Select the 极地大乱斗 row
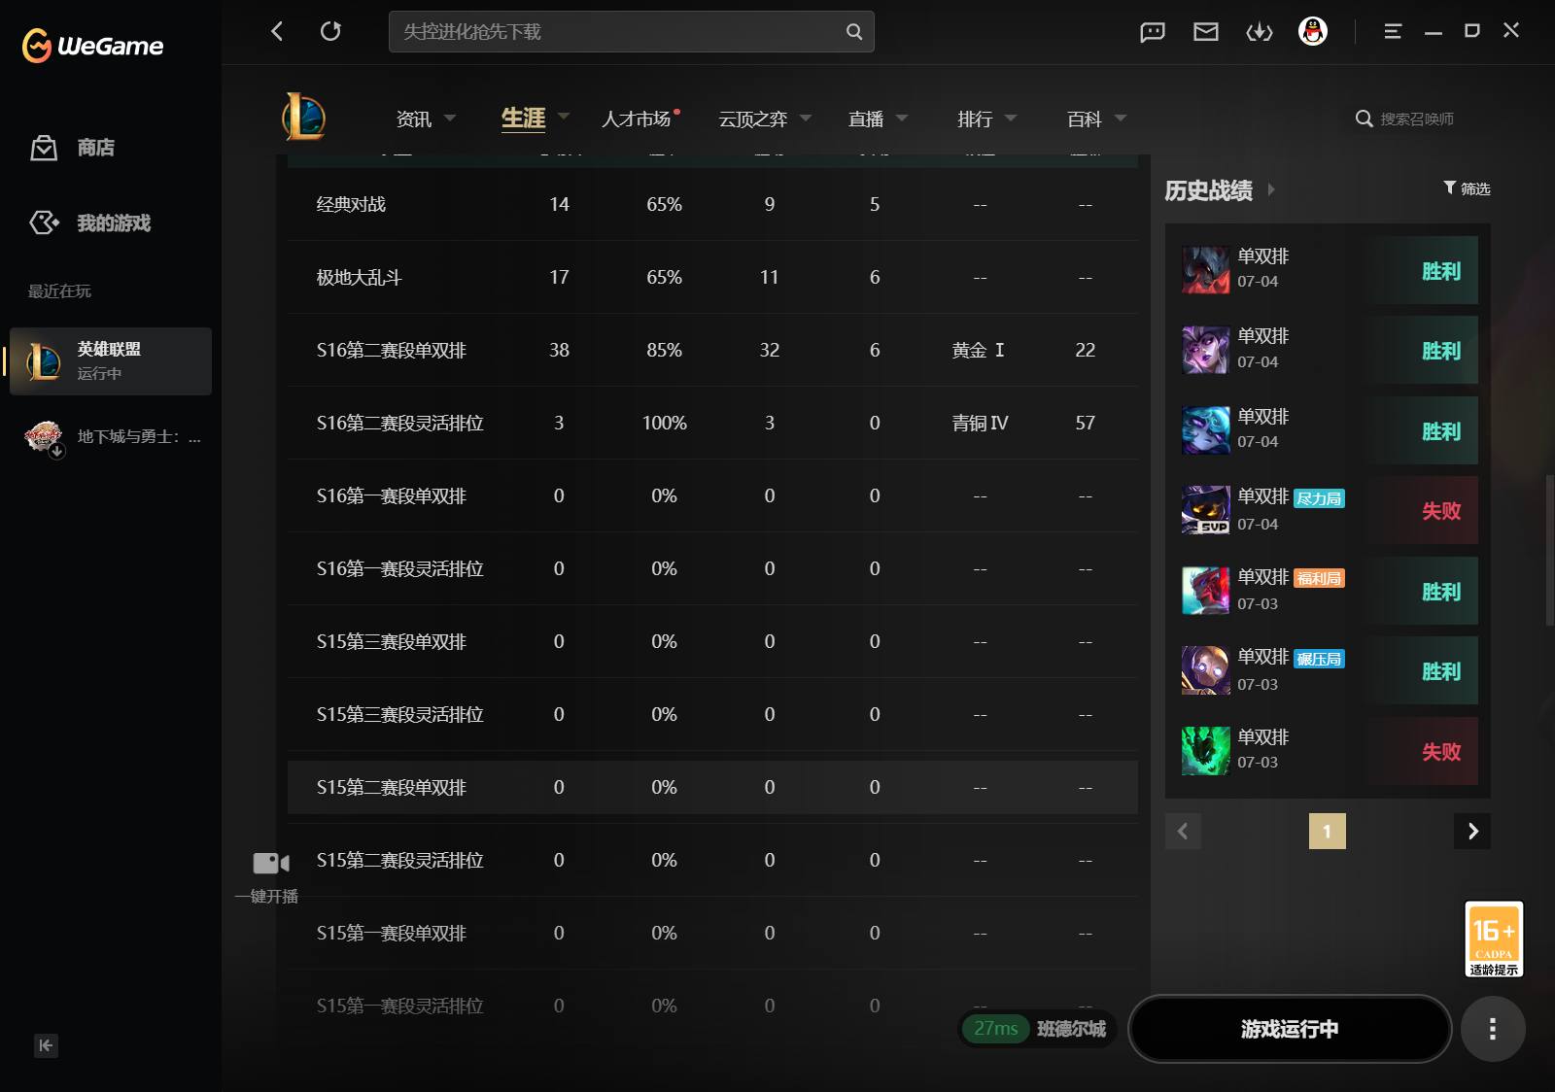 pyautogui.click(x=712, y=277)
